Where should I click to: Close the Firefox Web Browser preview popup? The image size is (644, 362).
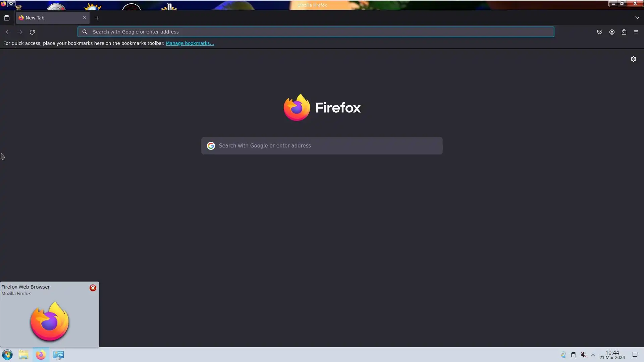click(93, 288)
